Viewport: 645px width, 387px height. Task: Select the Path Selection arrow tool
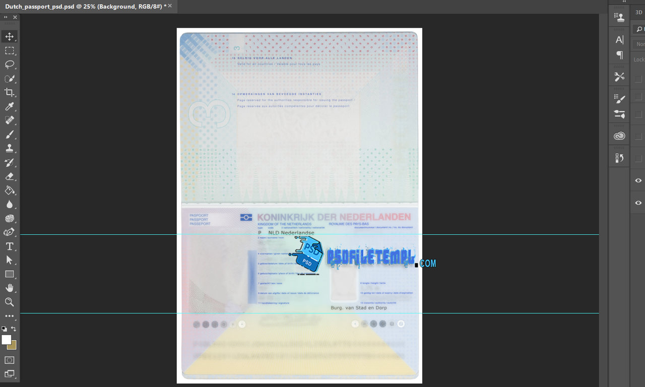[10, 260]
